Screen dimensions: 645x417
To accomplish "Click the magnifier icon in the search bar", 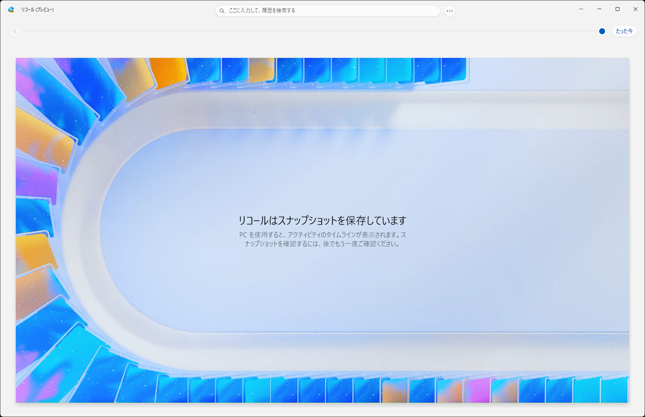I will click(x=222, y=11).
